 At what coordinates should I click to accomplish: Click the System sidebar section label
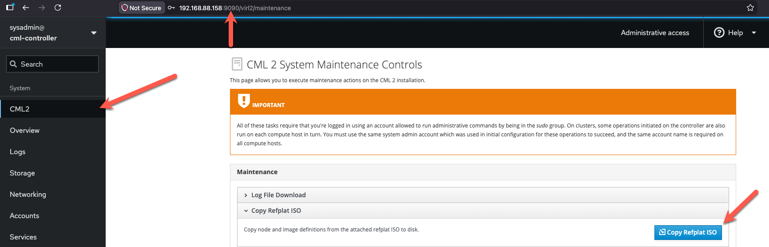click(x=20, y=88)
